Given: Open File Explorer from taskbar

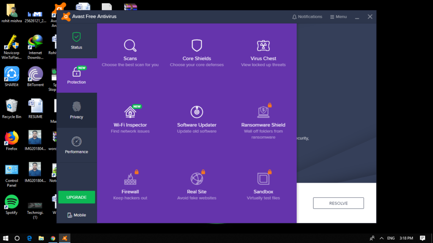Looking at the screenshot, I should point(41,238).
